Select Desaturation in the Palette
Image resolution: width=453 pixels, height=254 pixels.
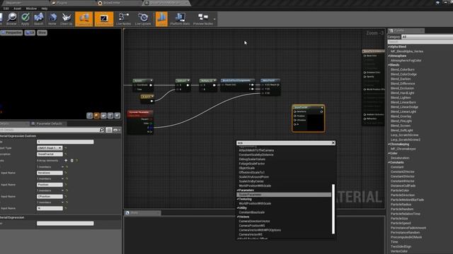(400, 158)
